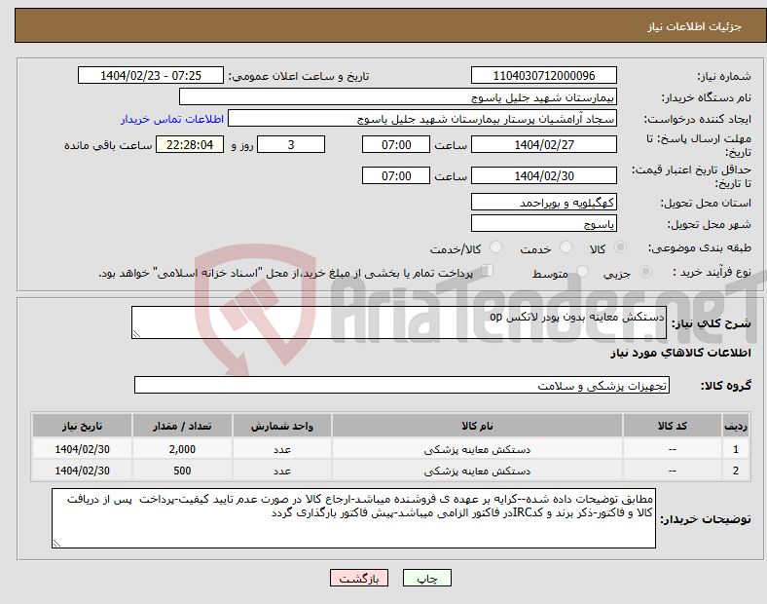The height and width of the screenshot is (604, 767).
Task: Click the province field کهگیلویه و بویراحمد
Action: (543, 202)
